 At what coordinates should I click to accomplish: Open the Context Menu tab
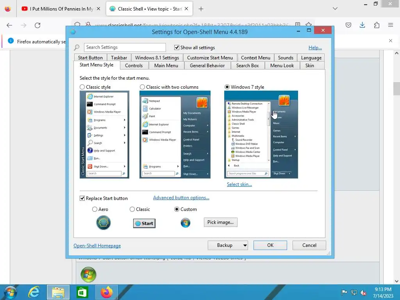(255, 58)
